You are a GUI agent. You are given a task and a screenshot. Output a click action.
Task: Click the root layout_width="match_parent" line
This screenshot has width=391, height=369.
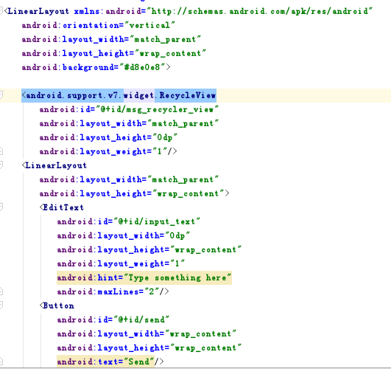pos(111,39)
